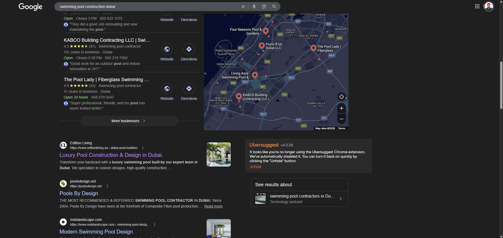The height and width of the screenshot is (238, 503).
Task: Open mdolandscape.com result options menu
Action: tap(155, 225)
